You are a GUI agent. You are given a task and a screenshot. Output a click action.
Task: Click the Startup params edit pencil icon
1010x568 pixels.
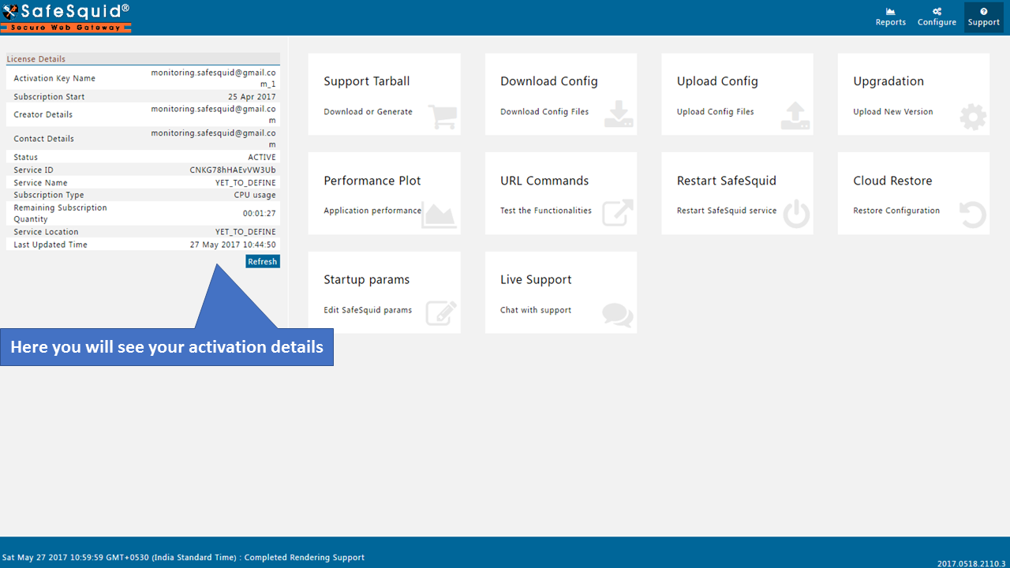coord(441,313)
